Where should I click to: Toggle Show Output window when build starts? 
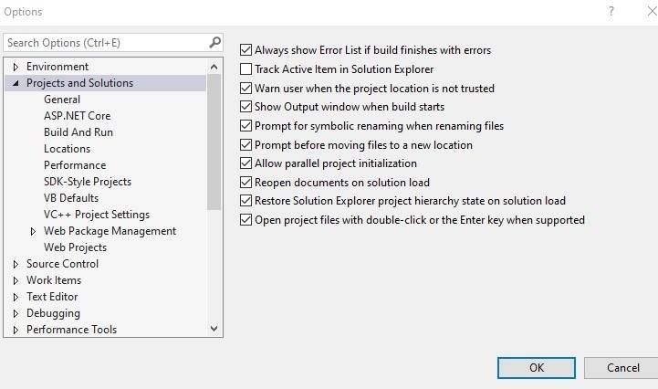245,107
